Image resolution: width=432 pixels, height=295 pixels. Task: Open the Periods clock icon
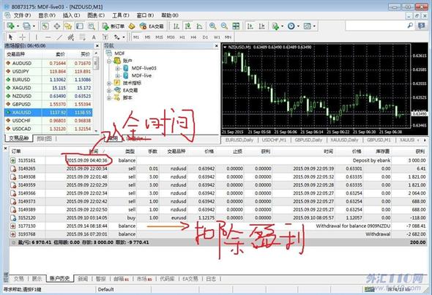pos(291,26)
